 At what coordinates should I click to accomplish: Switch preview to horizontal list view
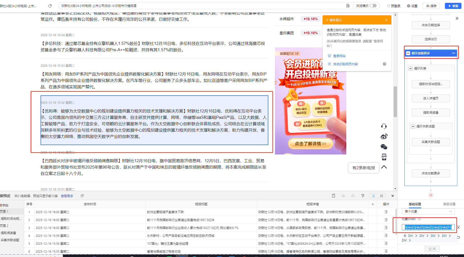[373, 196]
